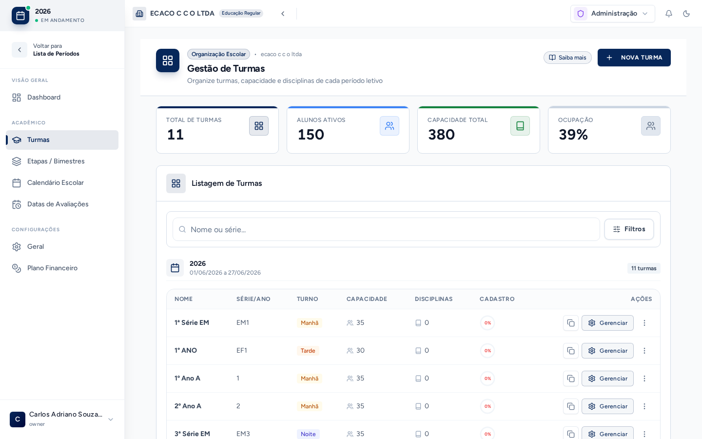Image resolution: width=702 pixels, height=439 pixels.
Task: Open more options for 1º ANO
Action: coord(644,351)
